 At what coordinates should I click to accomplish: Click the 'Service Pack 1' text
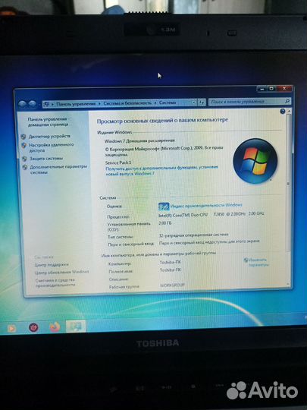[118, 162]
